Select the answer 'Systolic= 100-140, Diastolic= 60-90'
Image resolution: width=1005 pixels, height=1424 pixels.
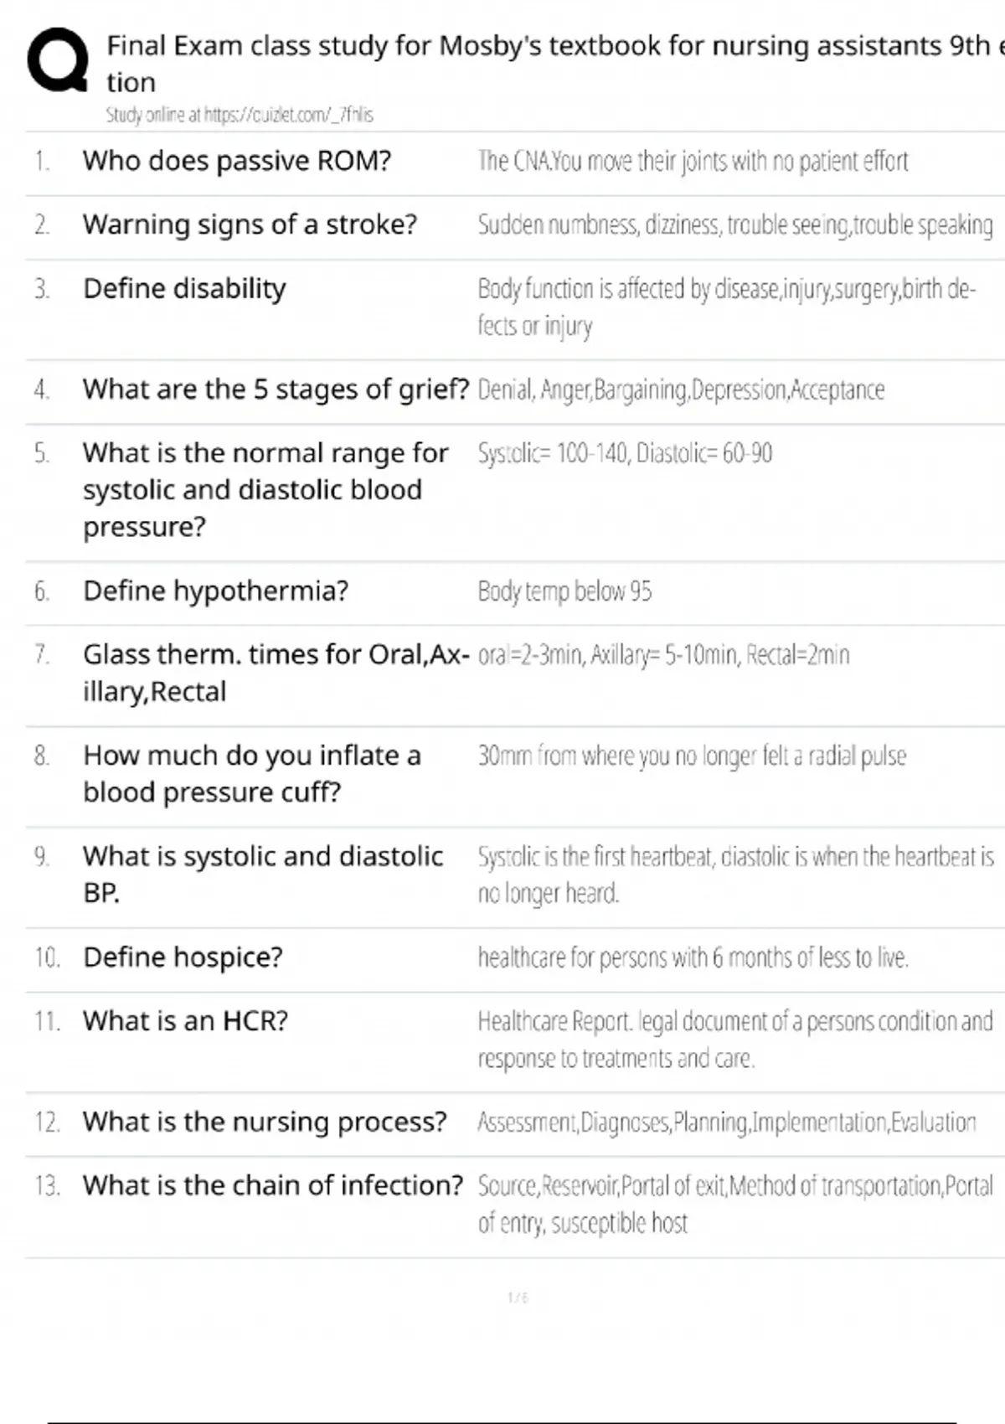[625, 453]
